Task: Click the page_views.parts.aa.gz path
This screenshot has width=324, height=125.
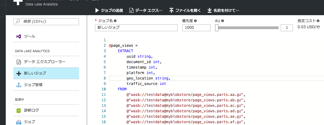Action: coord(186,95)
